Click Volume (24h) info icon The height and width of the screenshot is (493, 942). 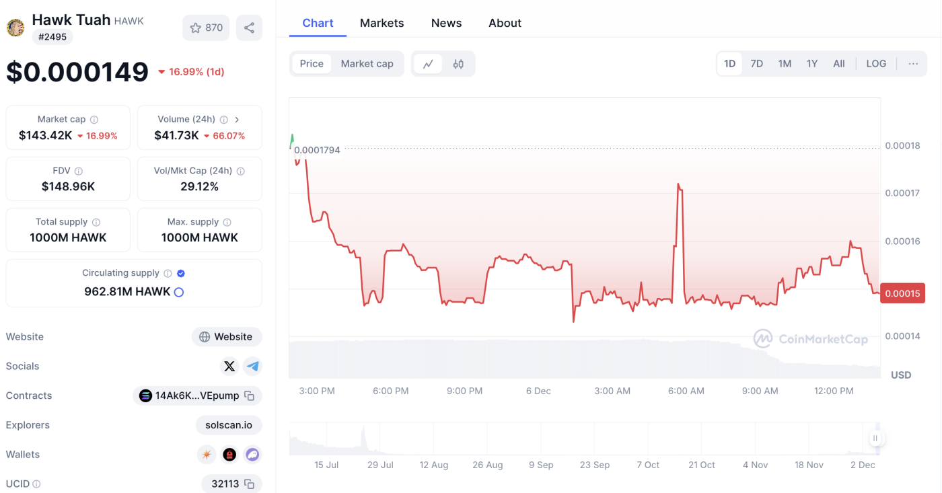click(x=224, y=120)
